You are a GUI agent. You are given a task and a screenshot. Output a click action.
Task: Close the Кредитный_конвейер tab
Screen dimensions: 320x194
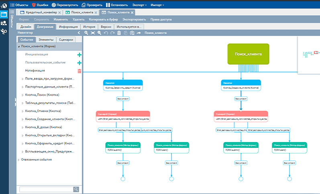tap(59, 13)
